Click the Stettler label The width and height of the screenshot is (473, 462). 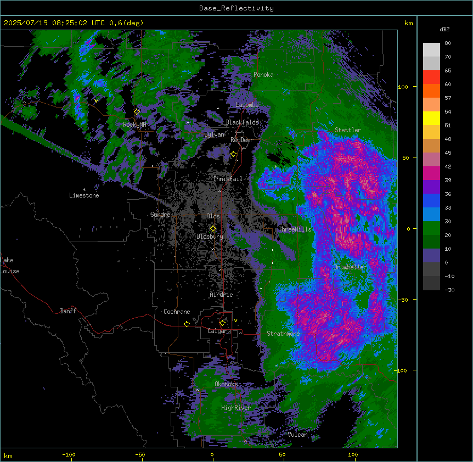click(348, 130)
